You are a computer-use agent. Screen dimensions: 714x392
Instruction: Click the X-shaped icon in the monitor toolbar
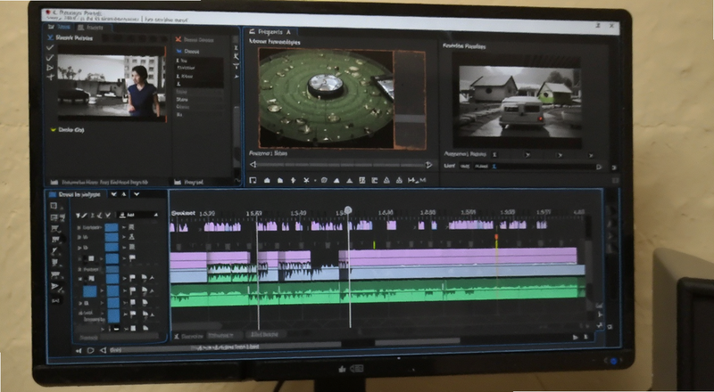point(306,181)
